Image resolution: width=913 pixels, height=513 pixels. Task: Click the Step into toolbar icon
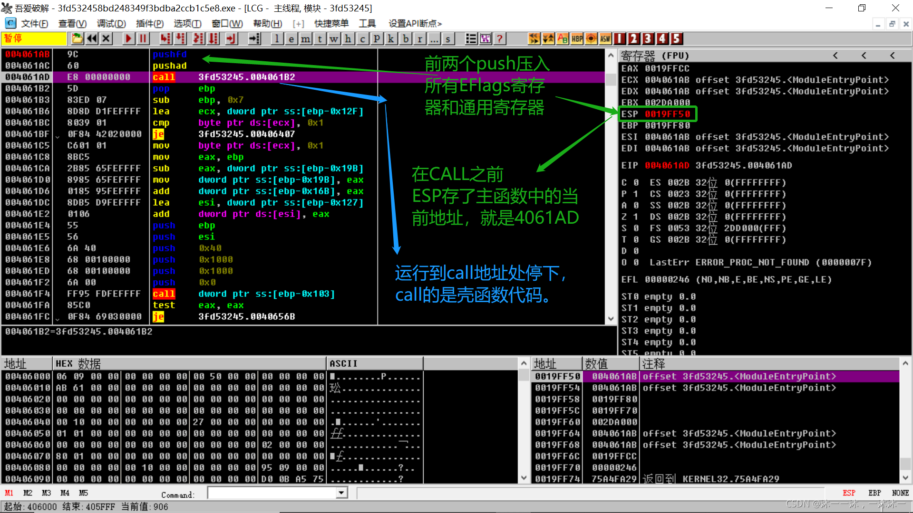[x=165, y=38]
